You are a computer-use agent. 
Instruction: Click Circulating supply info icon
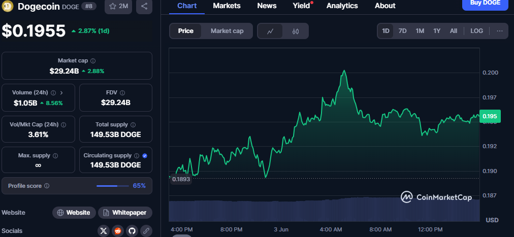coord(137,155)
